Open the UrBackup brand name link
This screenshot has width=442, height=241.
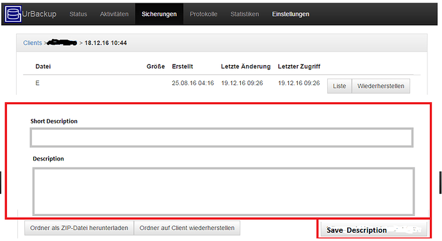[39, 14]
